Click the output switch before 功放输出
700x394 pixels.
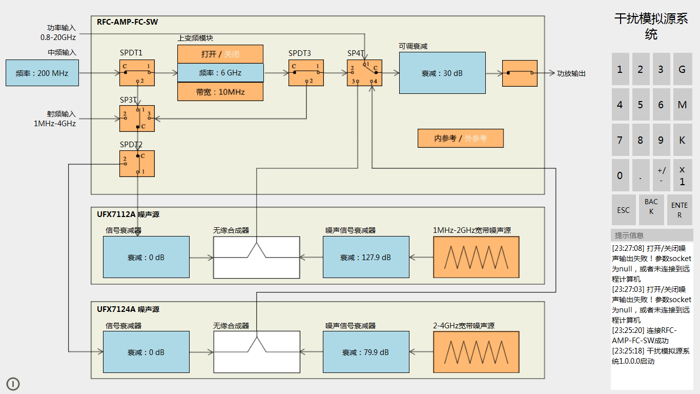click(x=520, y=73)
